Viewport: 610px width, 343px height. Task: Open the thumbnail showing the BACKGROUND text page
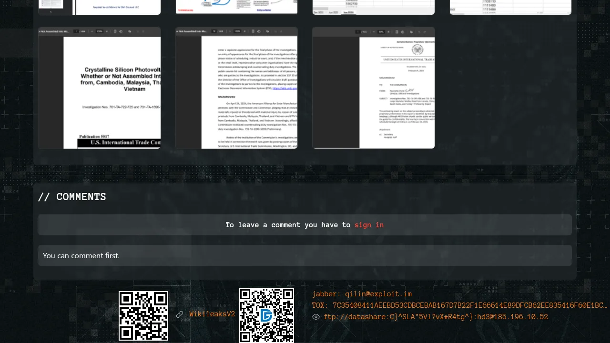tap(236, 88)
